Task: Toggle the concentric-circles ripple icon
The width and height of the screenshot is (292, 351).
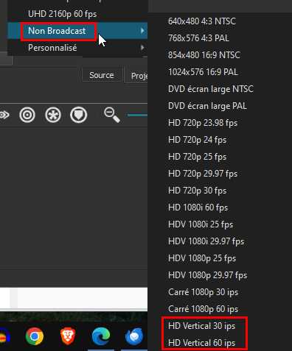Action: tap(27, 115)
